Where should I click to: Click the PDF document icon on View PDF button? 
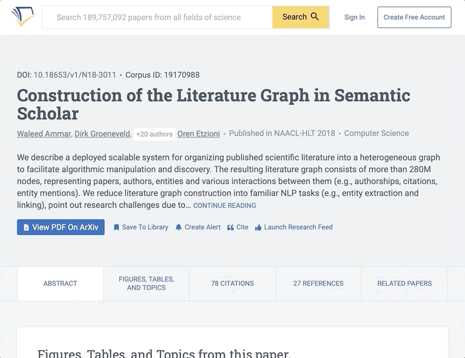coord(26,227)
